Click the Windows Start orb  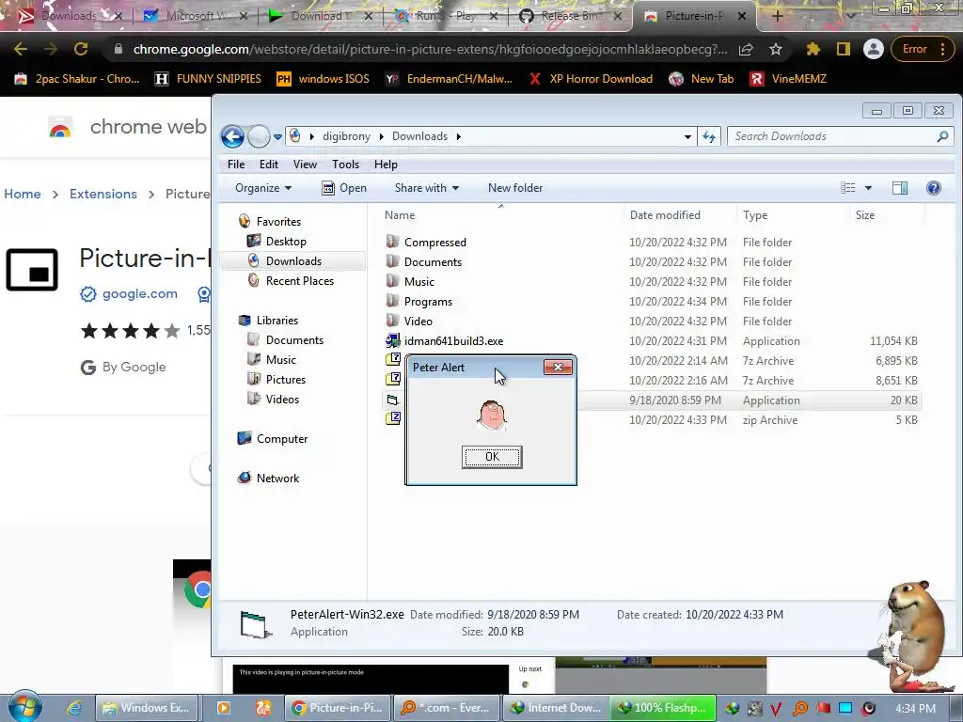tap(24, 707)
